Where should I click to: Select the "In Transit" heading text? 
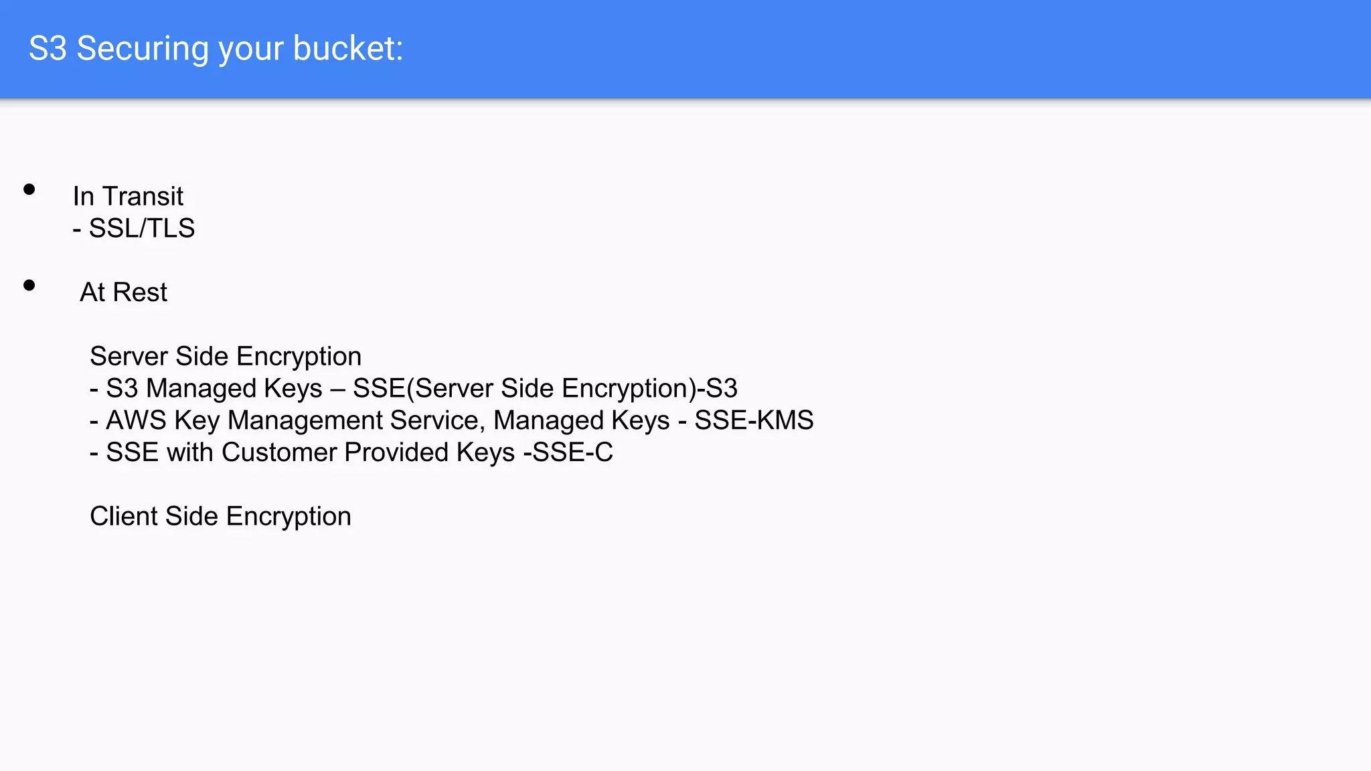coord(128,196)
